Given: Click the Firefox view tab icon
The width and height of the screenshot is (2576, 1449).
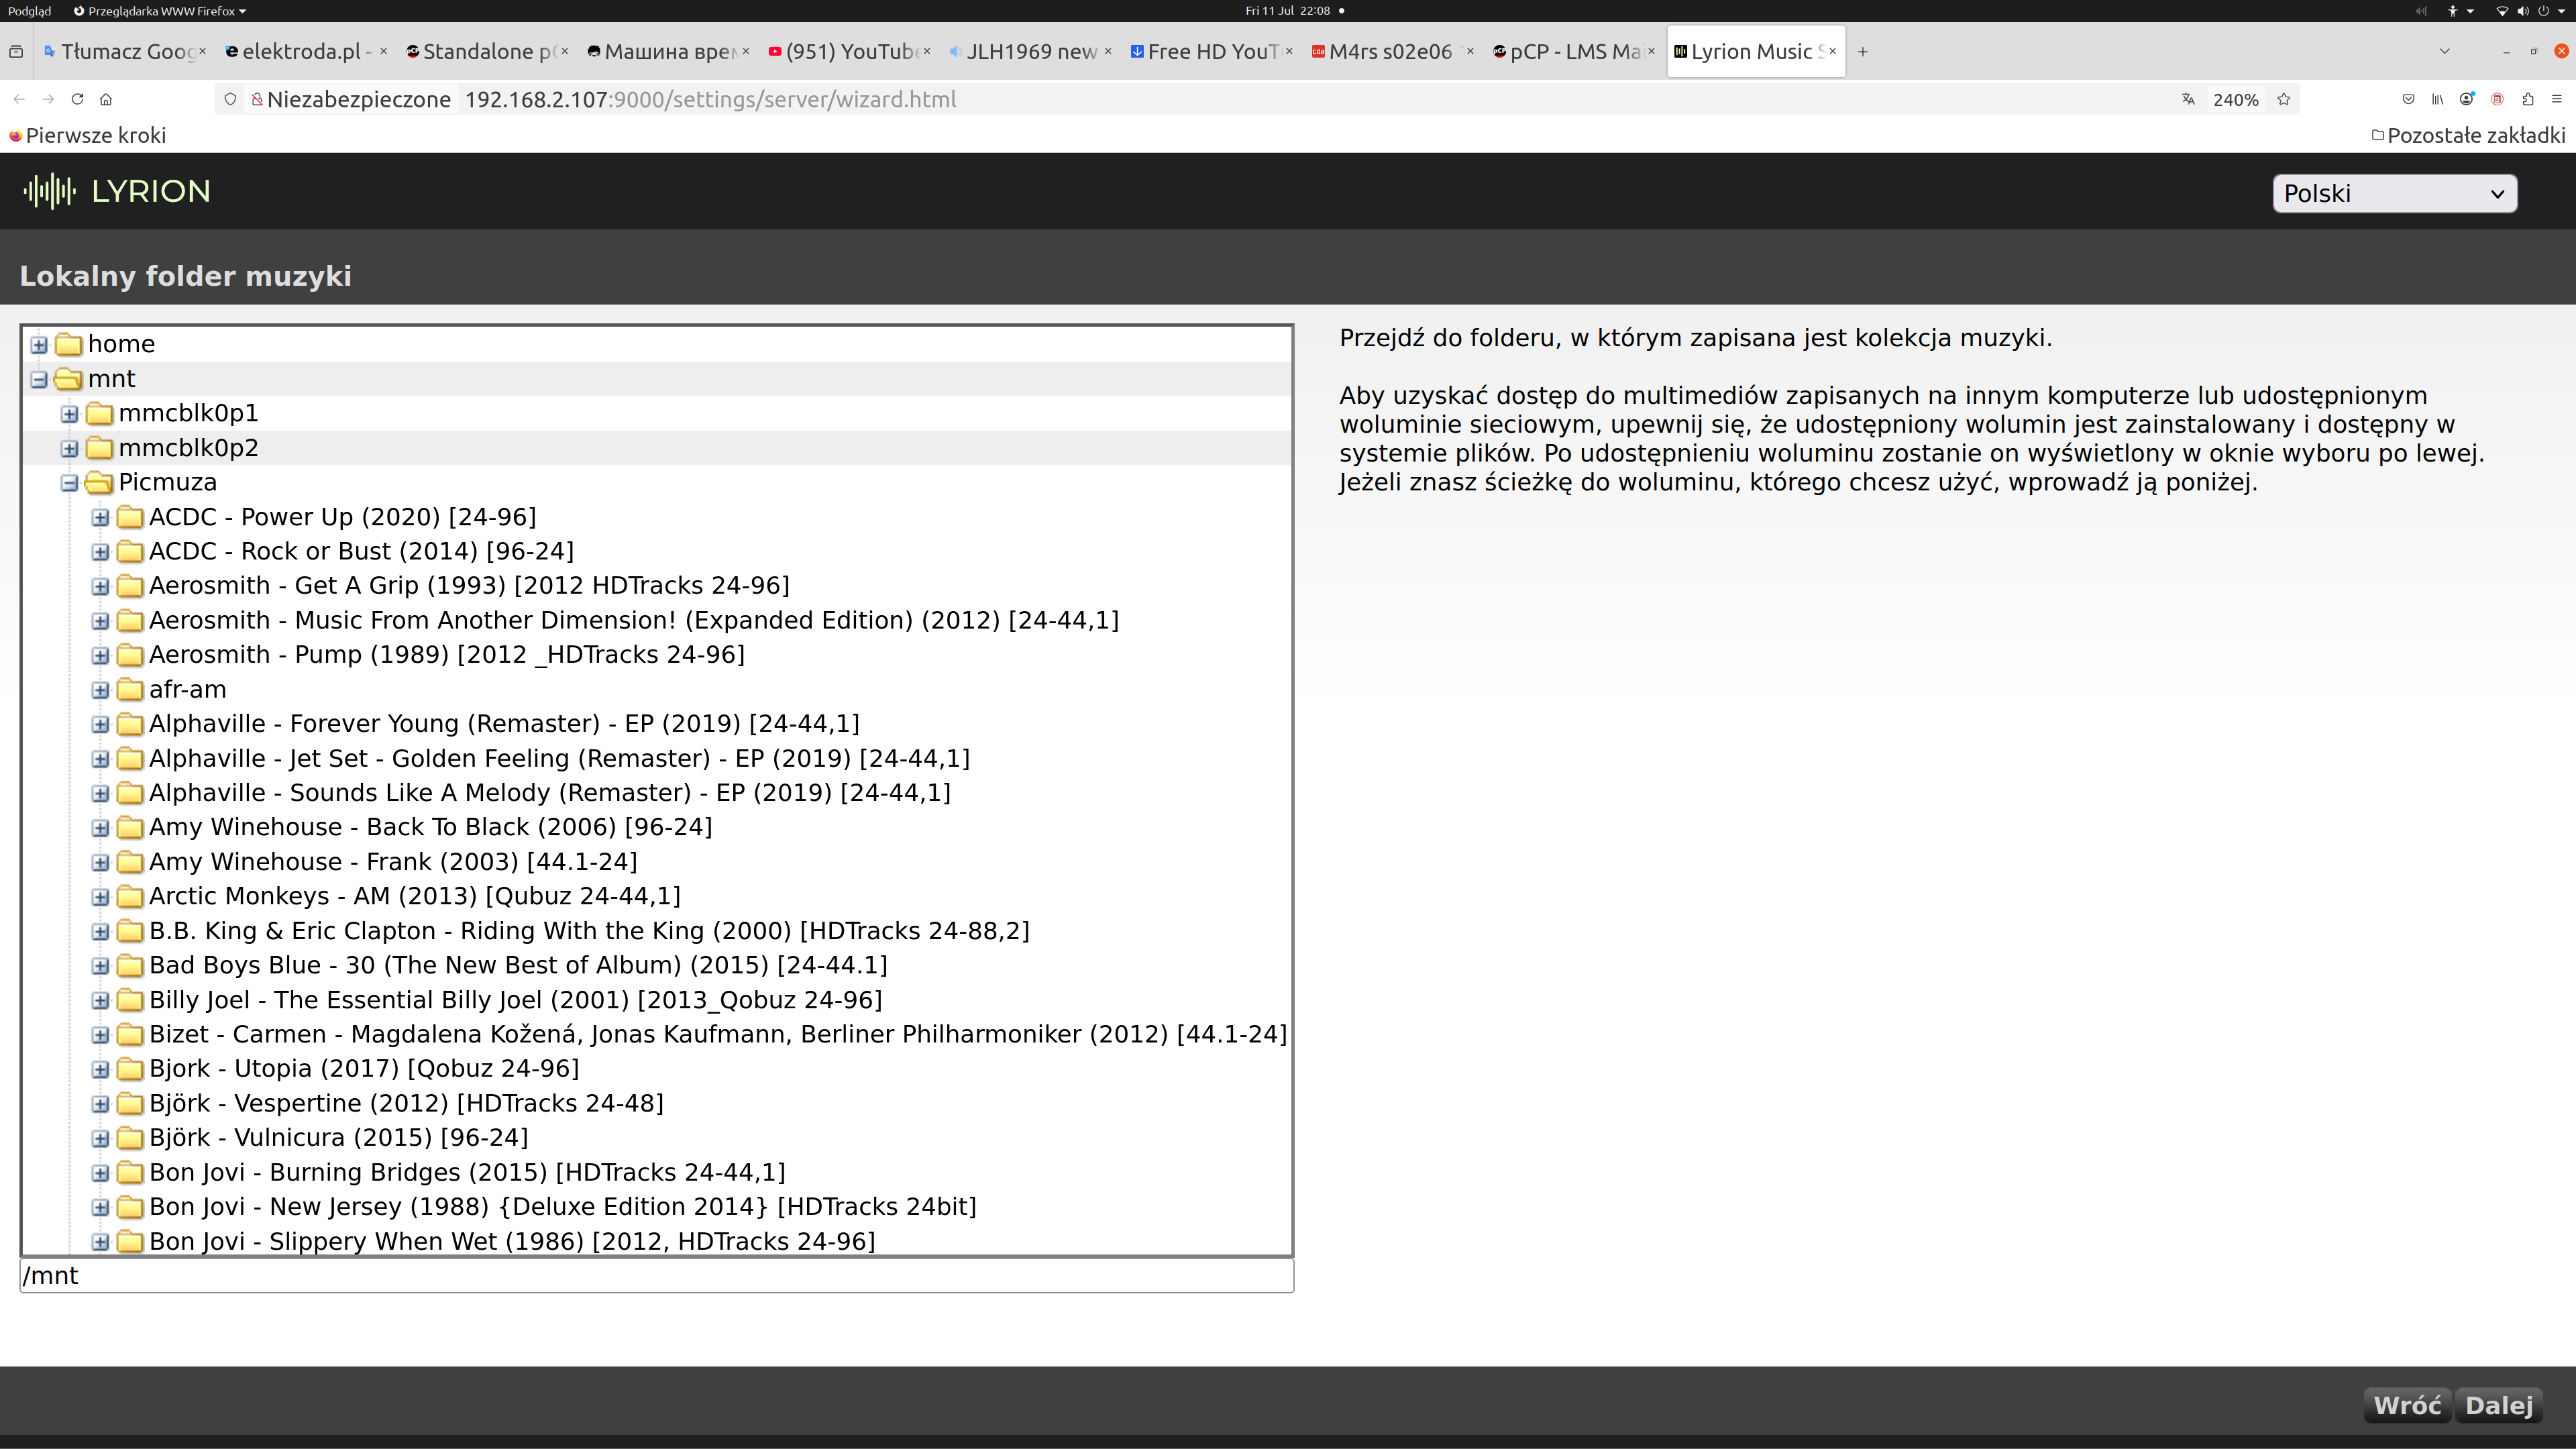Looking at the screenshot, I should coord(16,52).
